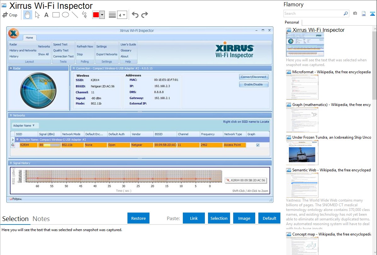Pick the text annotation tool

click(x=46, y=15)
